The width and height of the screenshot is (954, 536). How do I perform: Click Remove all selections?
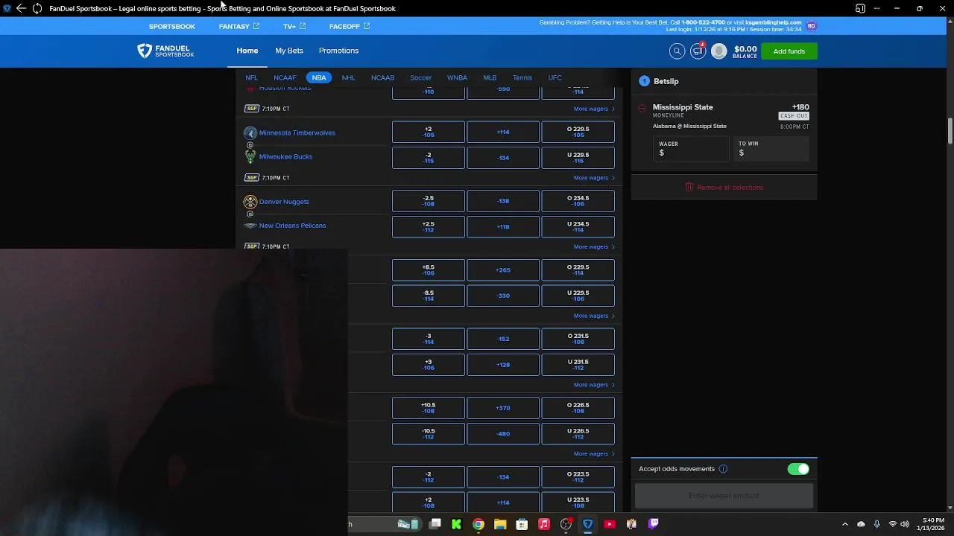[724, 188]
